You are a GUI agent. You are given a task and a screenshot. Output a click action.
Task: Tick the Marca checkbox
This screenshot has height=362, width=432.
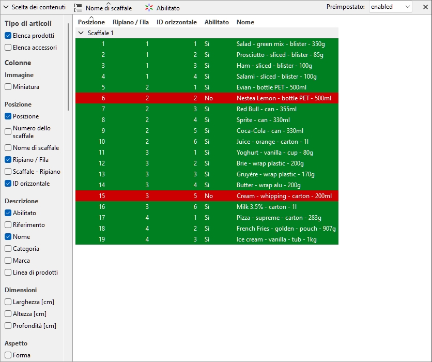(8, 261)
